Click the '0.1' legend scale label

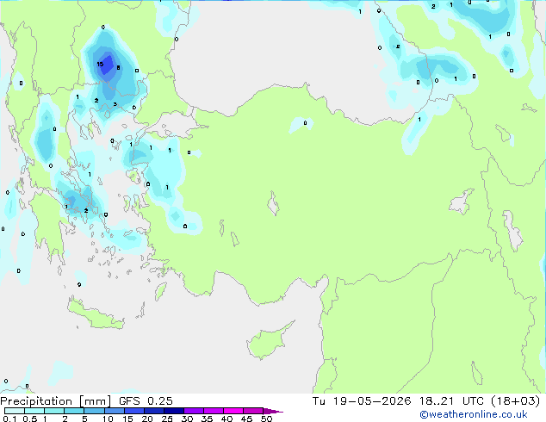[x=9, y=419]
